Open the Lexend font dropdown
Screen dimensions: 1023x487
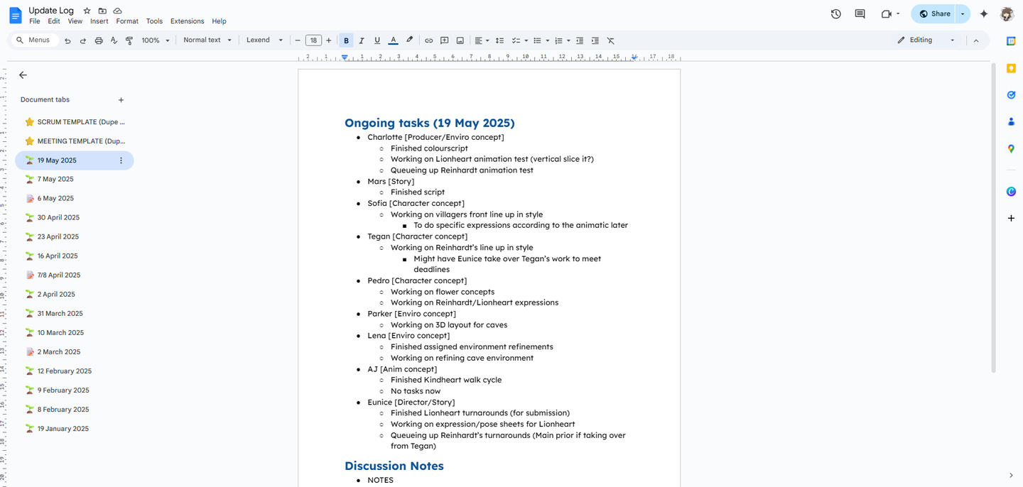coord(264,40)
